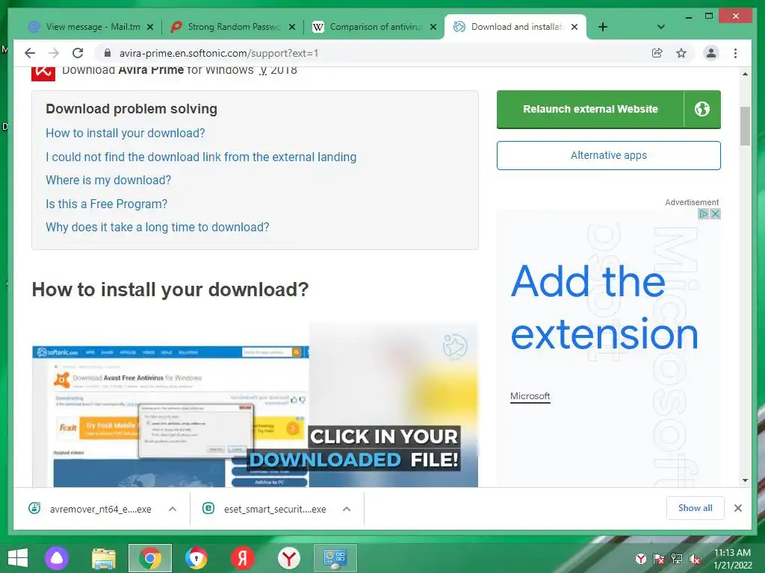Open control panel taskbar icon

coord(335,558)
